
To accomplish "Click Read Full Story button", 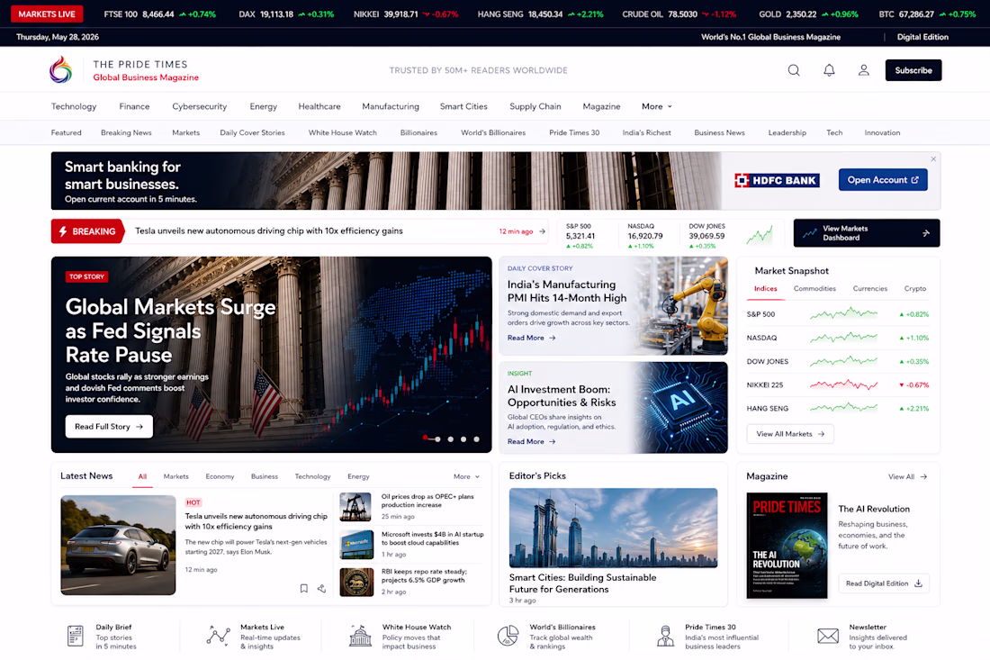I will (109, 426).
